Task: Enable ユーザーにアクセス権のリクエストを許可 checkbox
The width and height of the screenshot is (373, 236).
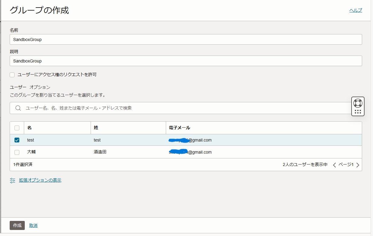Action: (12, 75)
